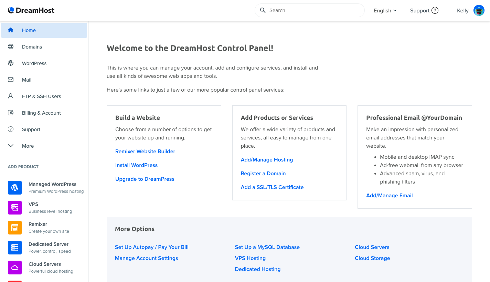Click the Add Products or Services heading
Viewport: 490px width, 282px height.
point(277,118)
